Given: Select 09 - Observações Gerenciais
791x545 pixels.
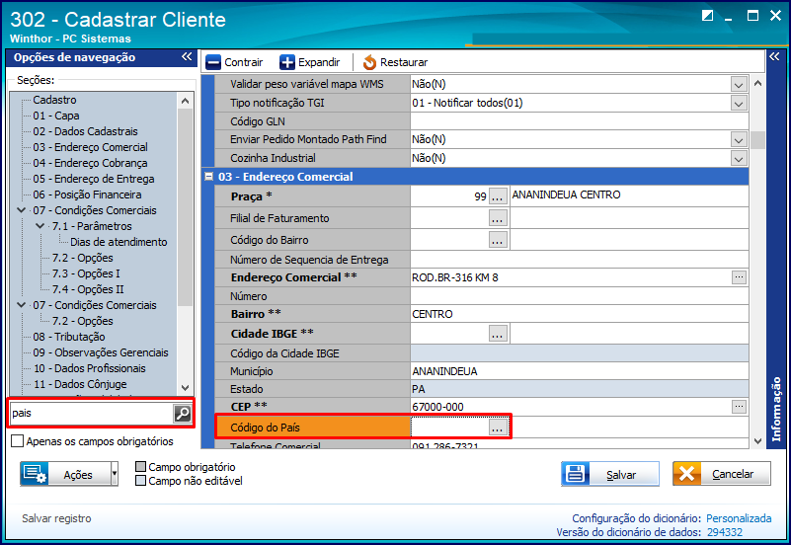Looking at the screenshot, I should click(101, 352).
